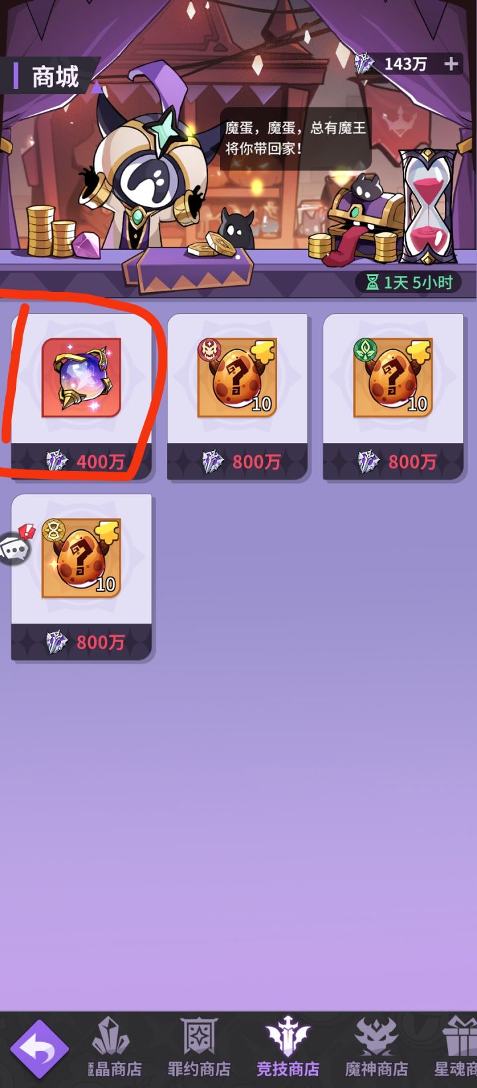The width and height of the screenshot is (477, 1088).
Task: Select the yellow hourglass-badge mystery egg item
Action: click(x=81, y=558)
